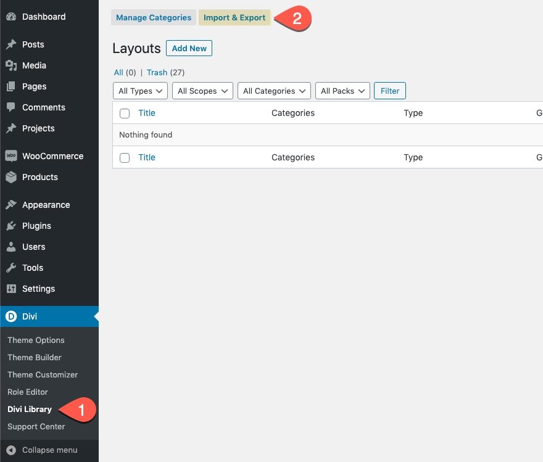Click the Manage Categories button
This screenshot has width=543, height=462.
[154, 17]
